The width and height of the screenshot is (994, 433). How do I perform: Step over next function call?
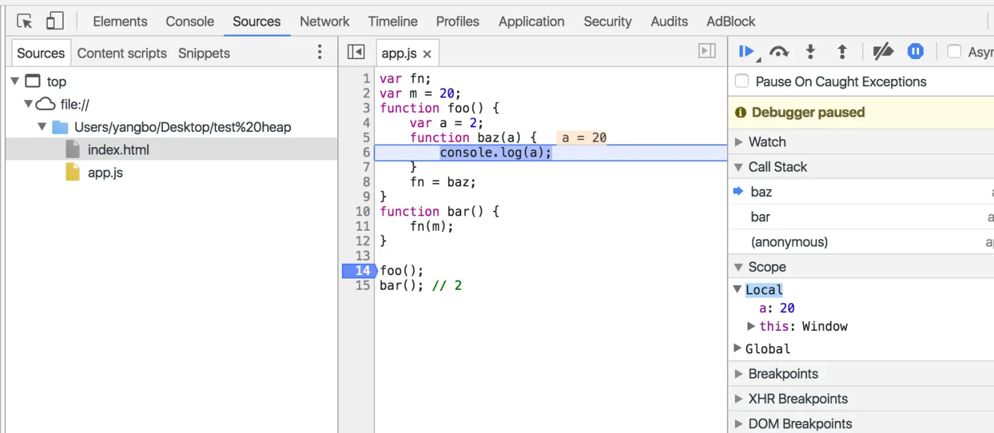point(779,52)
